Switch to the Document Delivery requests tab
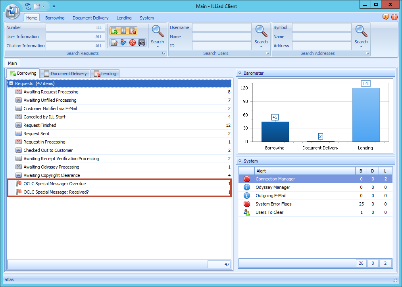This screenshot has height=287, width=402. (x=65, y=74)
